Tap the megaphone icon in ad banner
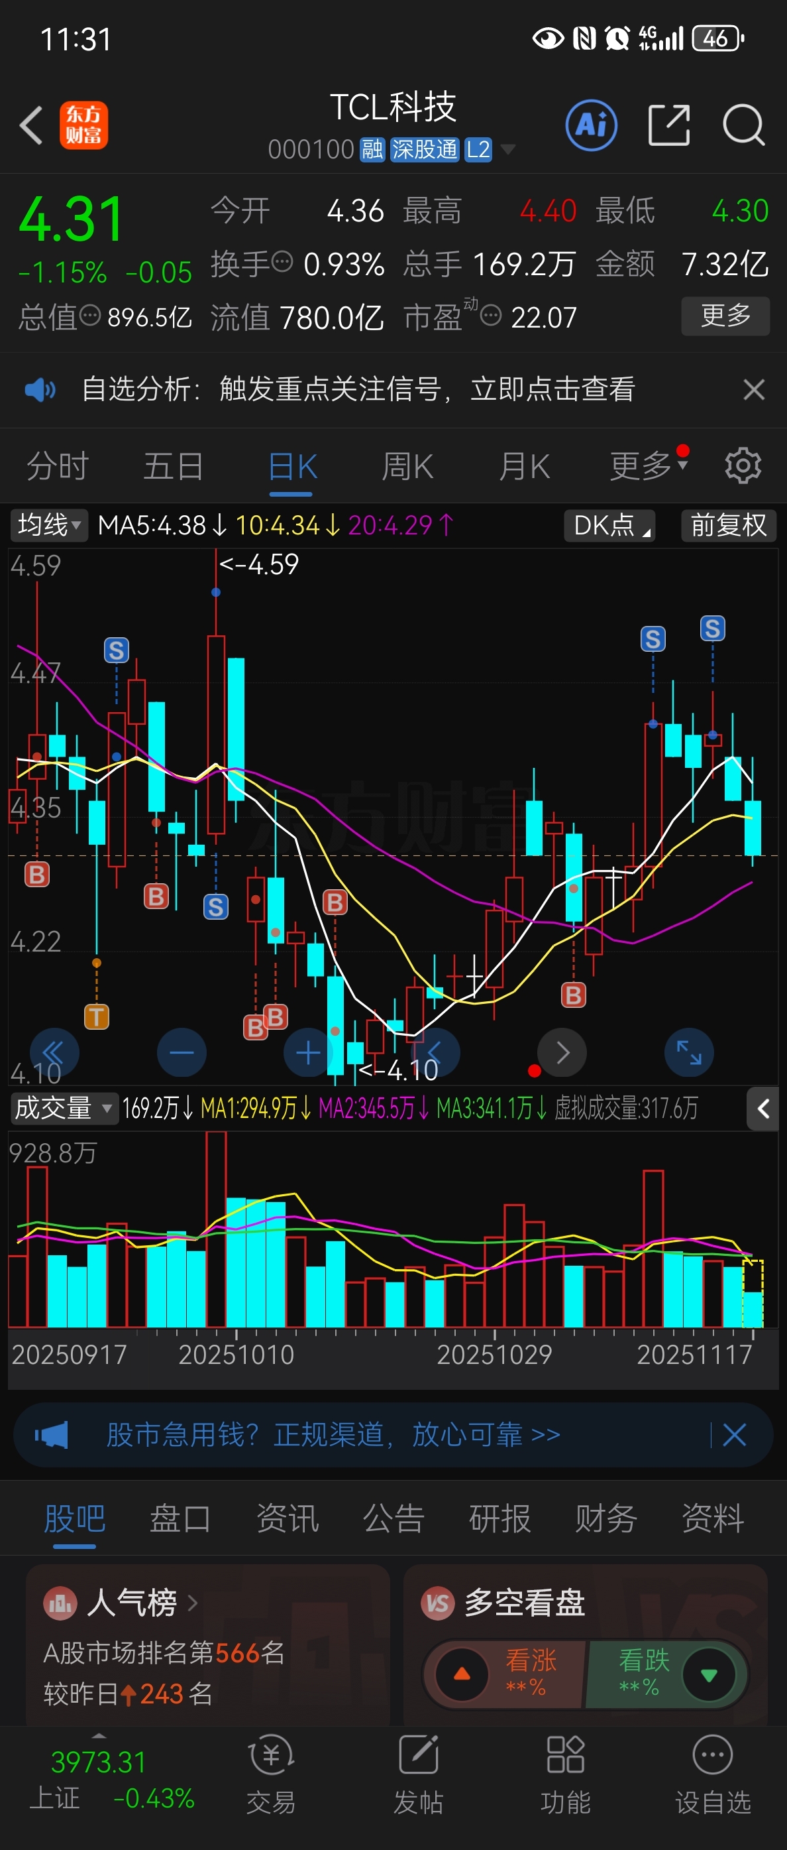This screenshot has width=787, height=1850. 52,1435
